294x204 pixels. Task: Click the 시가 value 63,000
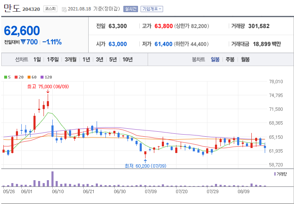(118, 44)
